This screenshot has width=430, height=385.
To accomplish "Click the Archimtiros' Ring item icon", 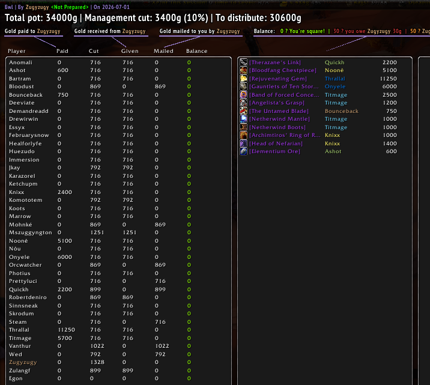I will (243, 135).
